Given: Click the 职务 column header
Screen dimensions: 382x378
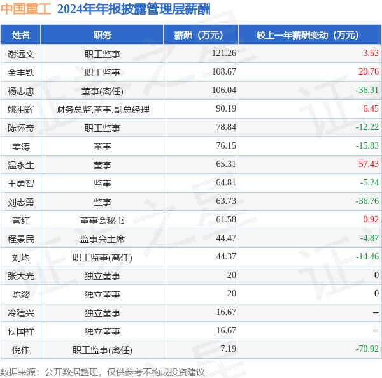Looking at the screenshot, I should [x=103, y=35].
